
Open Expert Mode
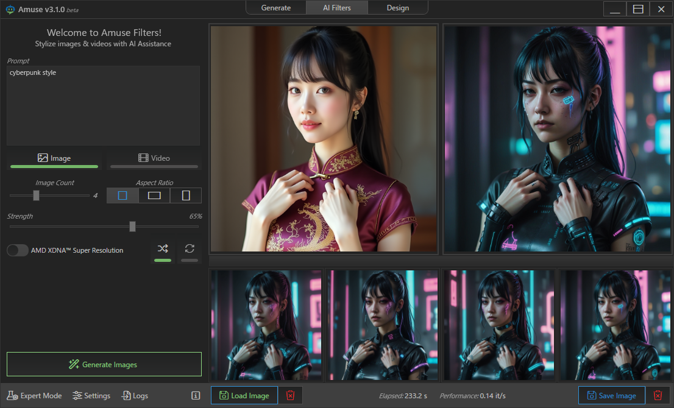(x=34, y=396)
